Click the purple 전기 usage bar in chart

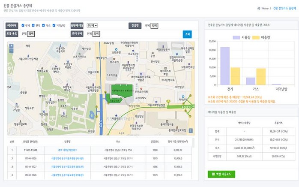[225, 66]
